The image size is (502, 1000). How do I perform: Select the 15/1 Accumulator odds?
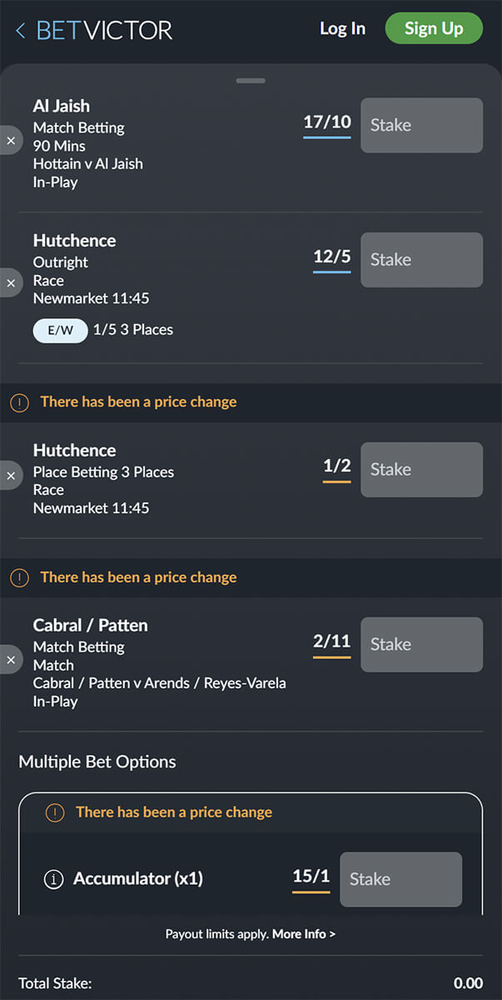click(x=311, y=878)
